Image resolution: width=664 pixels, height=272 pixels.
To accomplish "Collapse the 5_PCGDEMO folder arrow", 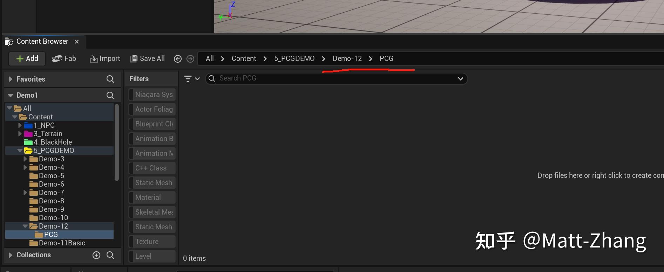I will (x=20, y=150).
